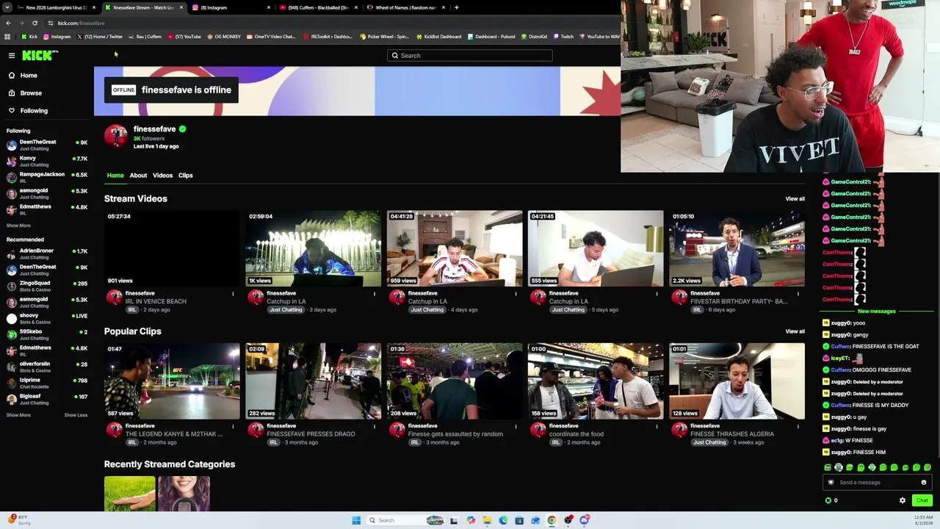Image resolution: width=940 pixels, height=529 pixels.
Task: Click the green verified badge beside finessefave
Action: point(182,129)
